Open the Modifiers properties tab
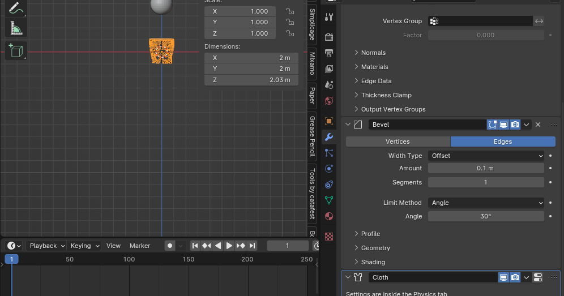This screenshot has height=296, width=564. tap(329, 136)
